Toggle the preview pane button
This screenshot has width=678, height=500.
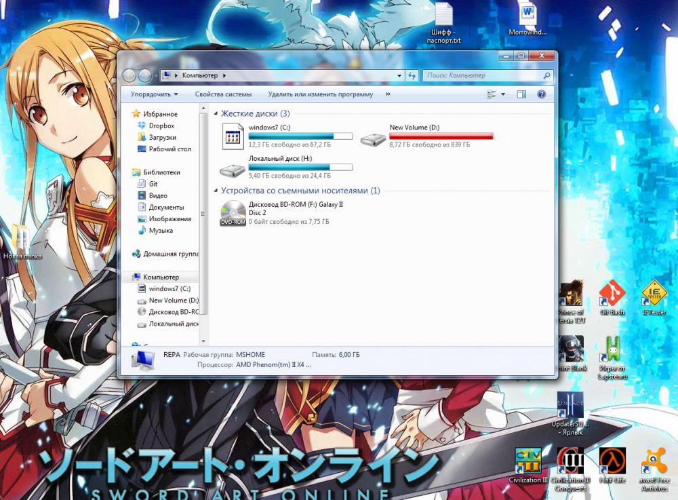521,94
